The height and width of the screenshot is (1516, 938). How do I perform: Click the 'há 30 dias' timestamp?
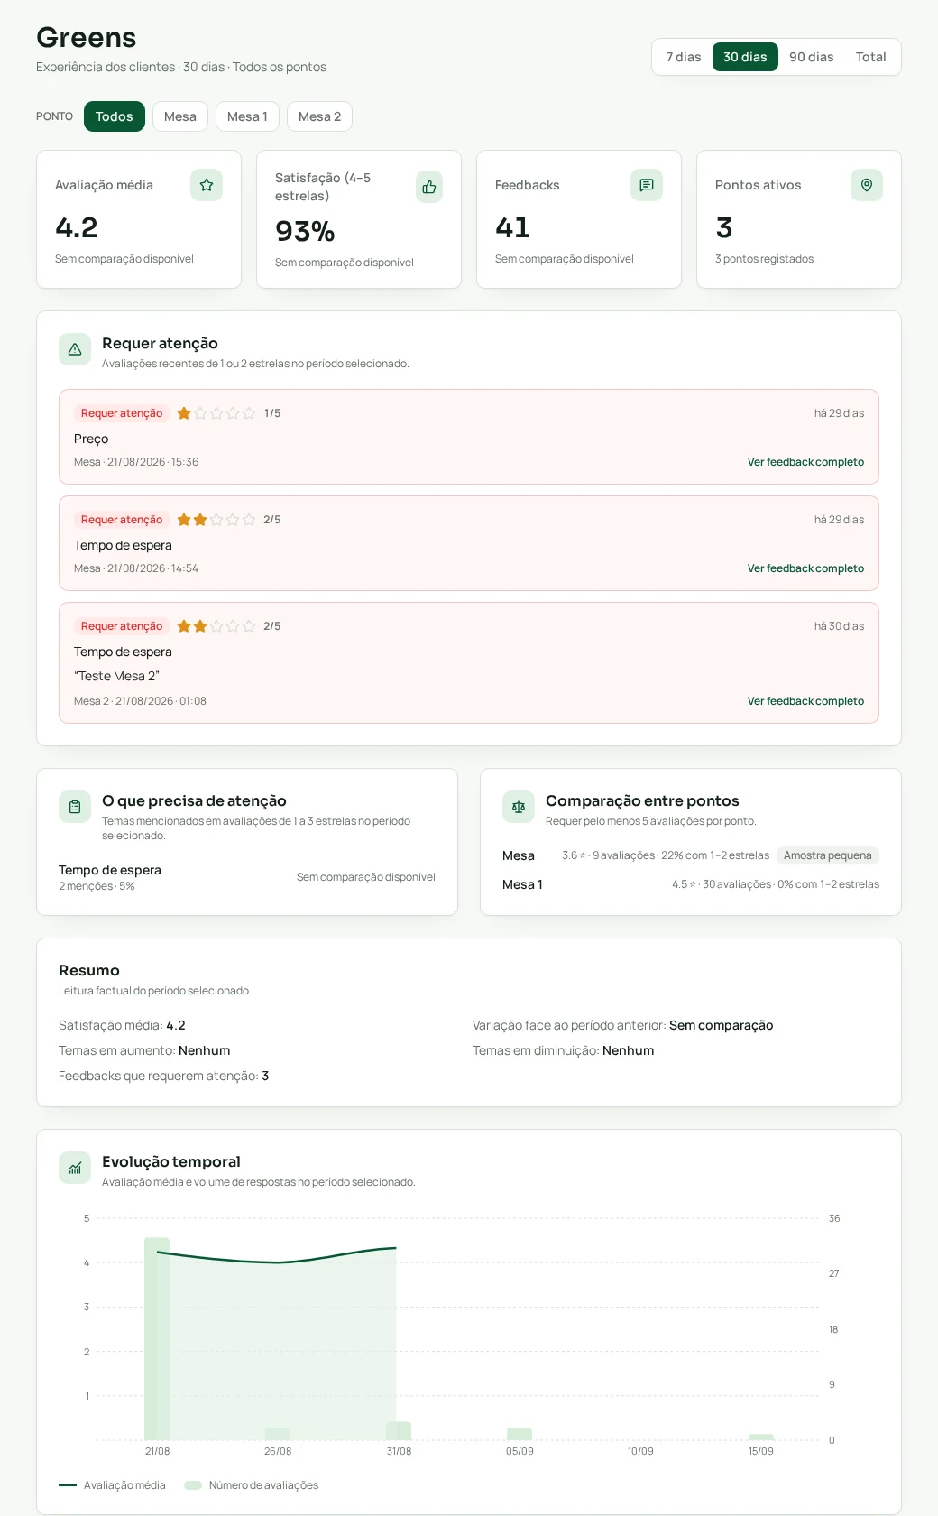pyautogui.click(x=839, y=626)
